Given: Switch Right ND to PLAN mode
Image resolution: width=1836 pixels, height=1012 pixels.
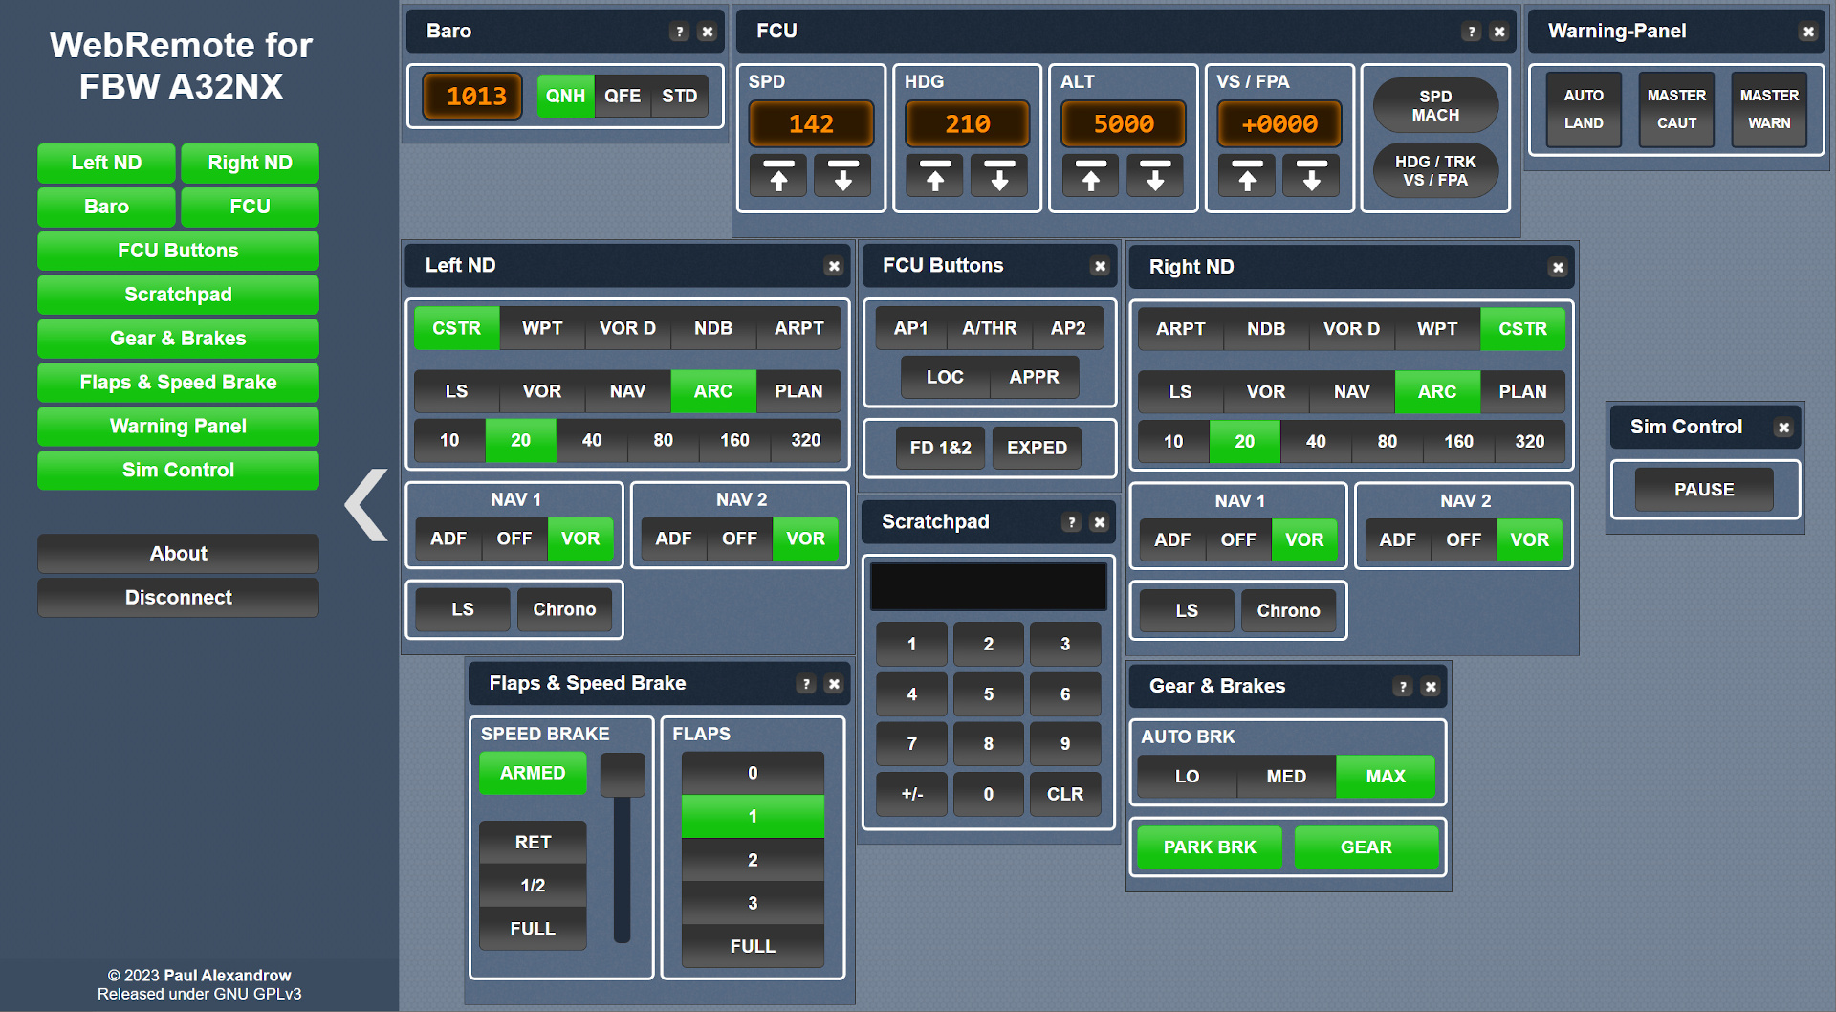Looking at the screenshot, I should click(x=1523, y=391).
